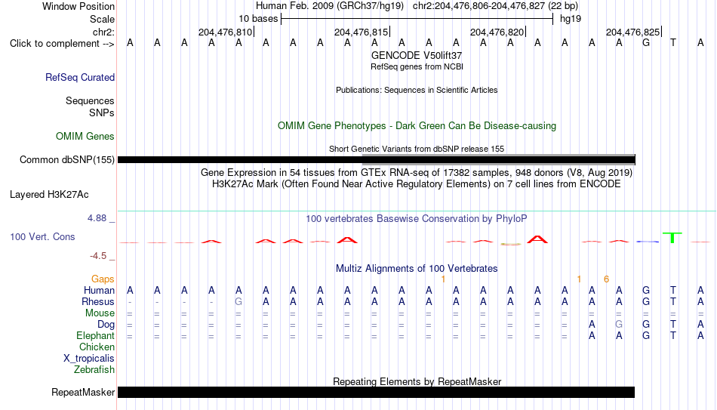Click the Gaps label in Multiz alignment
This screenshot has width=717, height=410.
coord(103,279)
